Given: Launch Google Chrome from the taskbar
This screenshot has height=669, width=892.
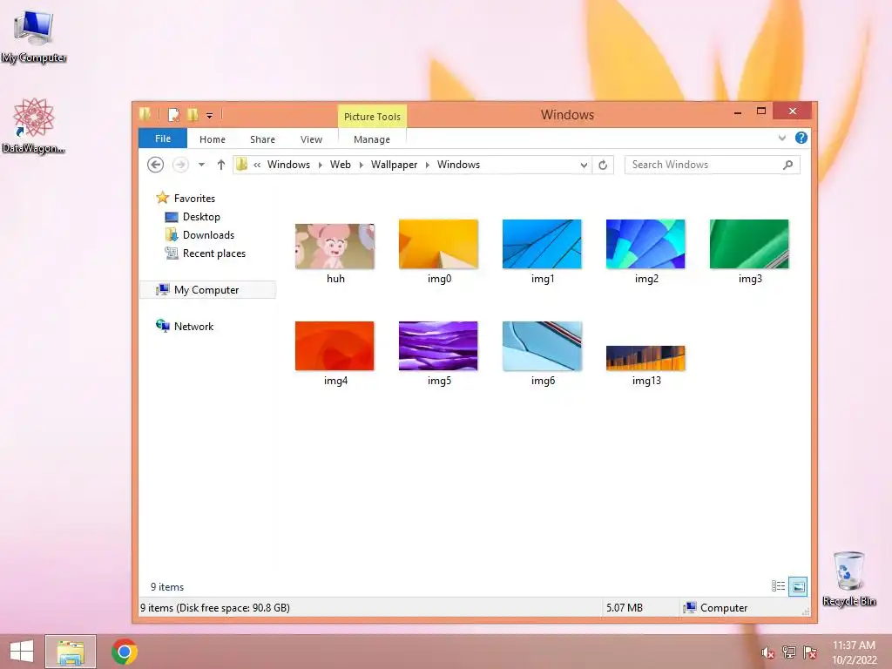Looking at the screenshot, I should (x=125, y=652).
